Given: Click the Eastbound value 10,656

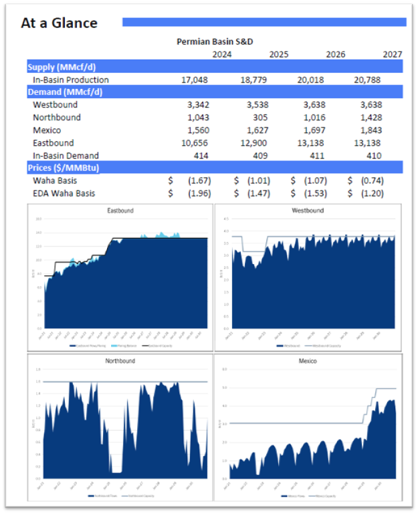Looking at the screenshot, I should click(x=194, y=143).
